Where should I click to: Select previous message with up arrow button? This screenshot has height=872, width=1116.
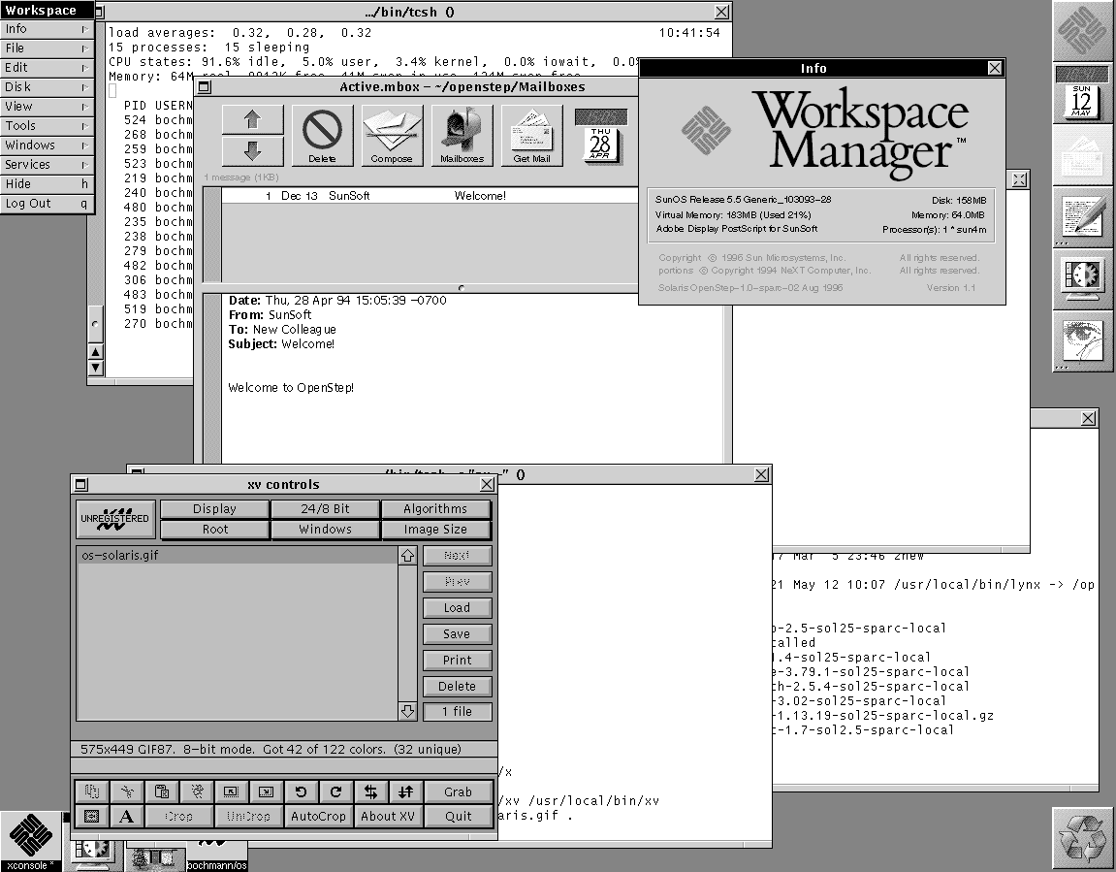253,119
